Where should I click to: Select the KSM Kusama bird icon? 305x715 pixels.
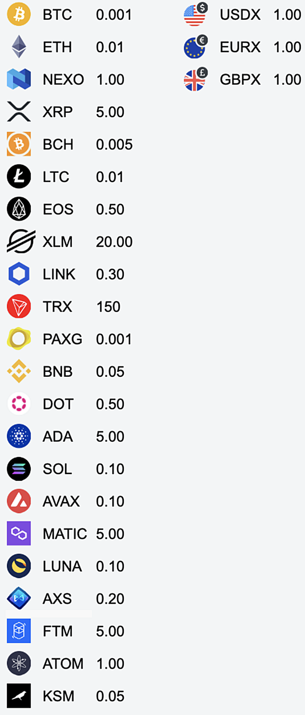(x=19, y=696)
